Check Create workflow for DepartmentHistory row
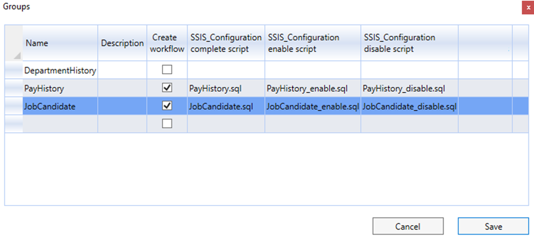The width and height of the screenshot is (534, 239). 167,70
